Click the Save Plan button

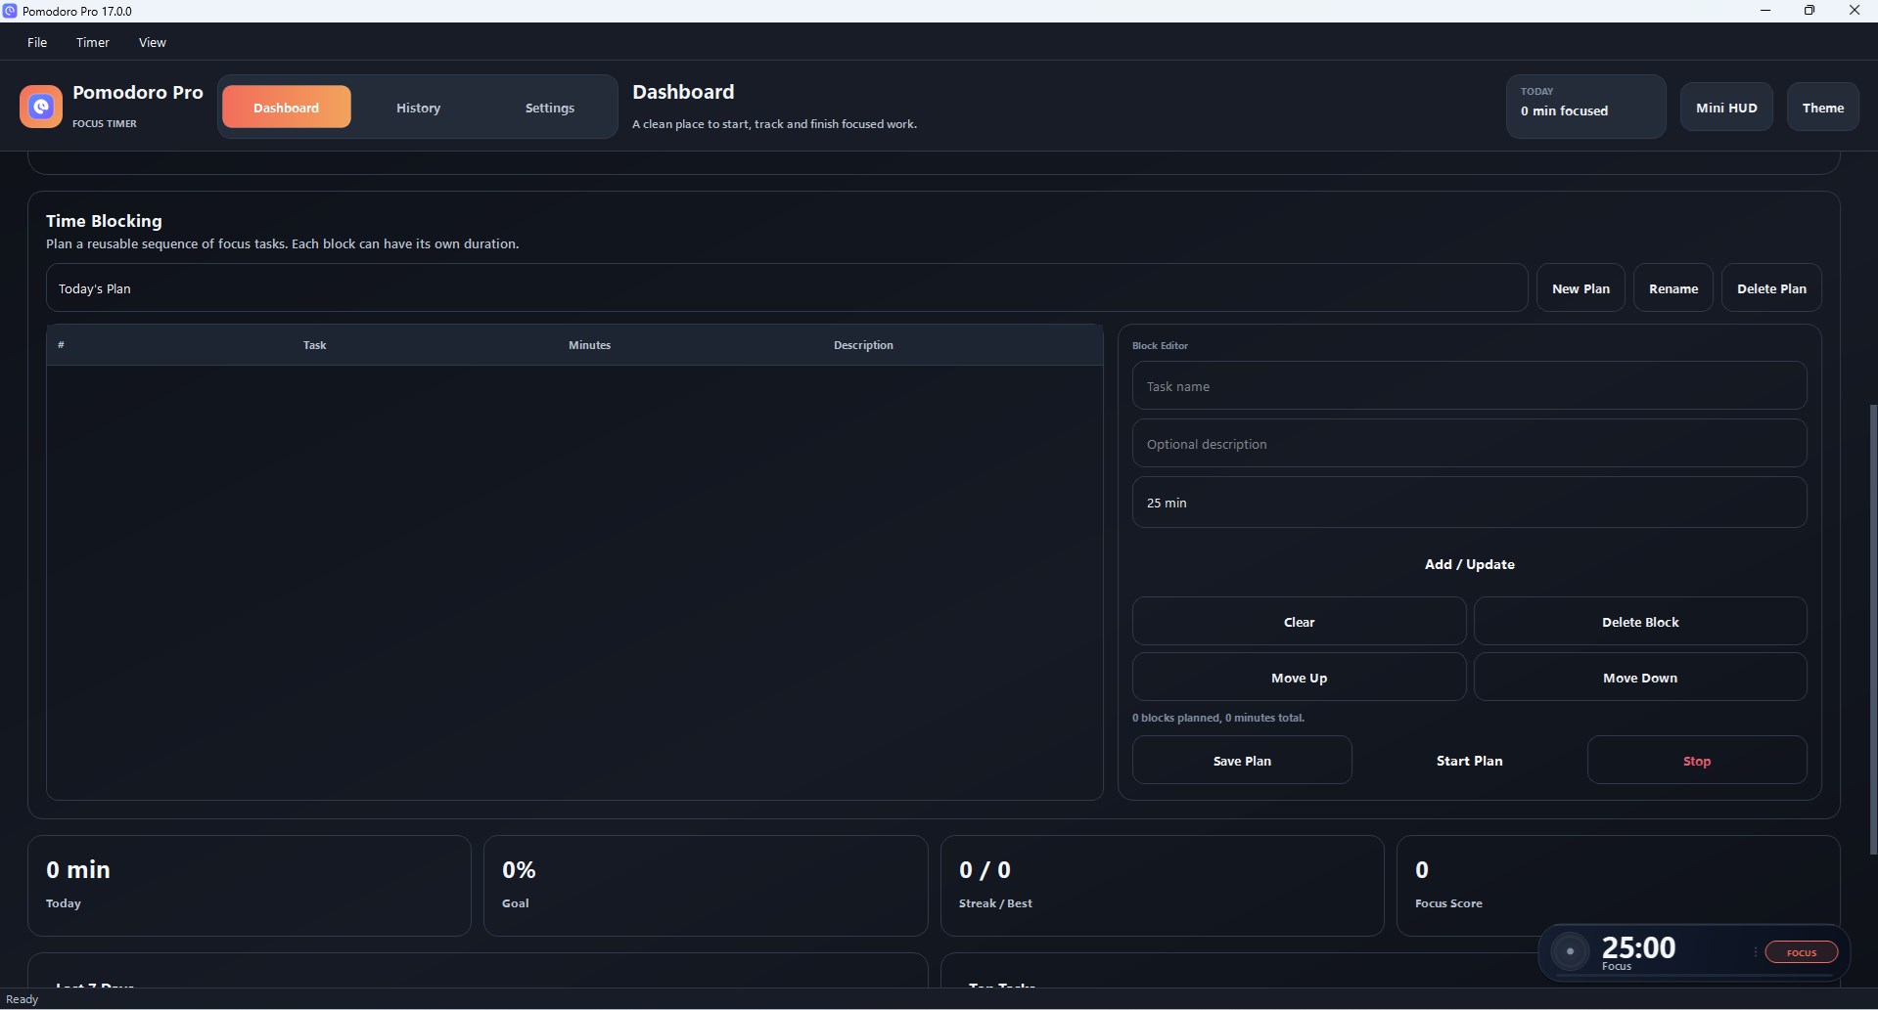pyautogui.click(x=1242, y=761)
